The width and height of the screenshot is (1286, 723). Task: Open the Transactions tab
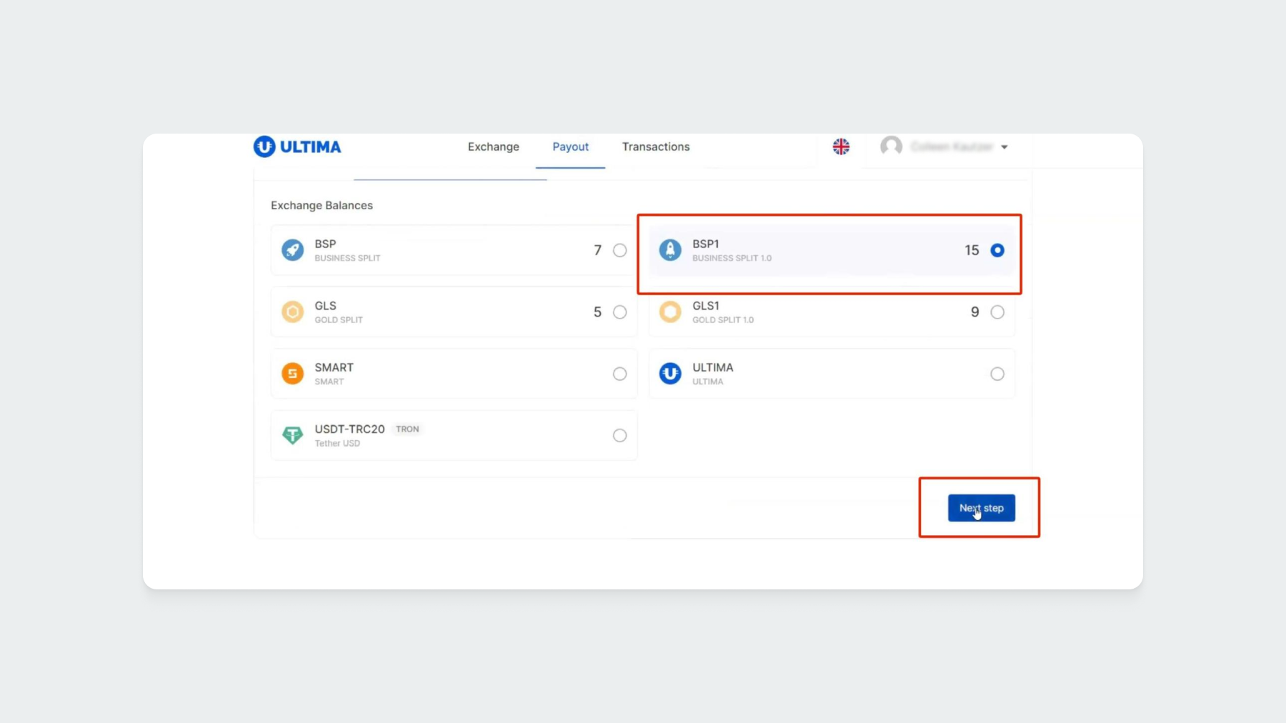655,146
